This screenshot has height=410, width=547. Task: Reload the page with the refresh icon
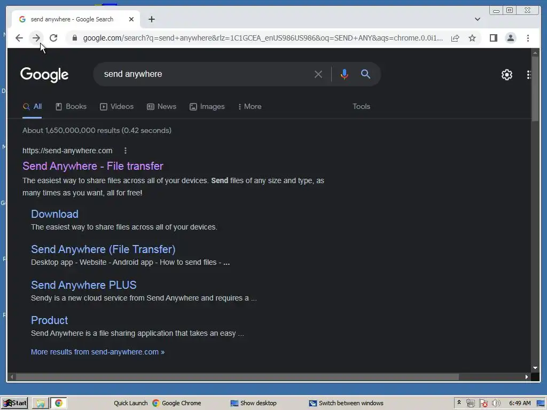pyautogui.click(x=53, y=38)
